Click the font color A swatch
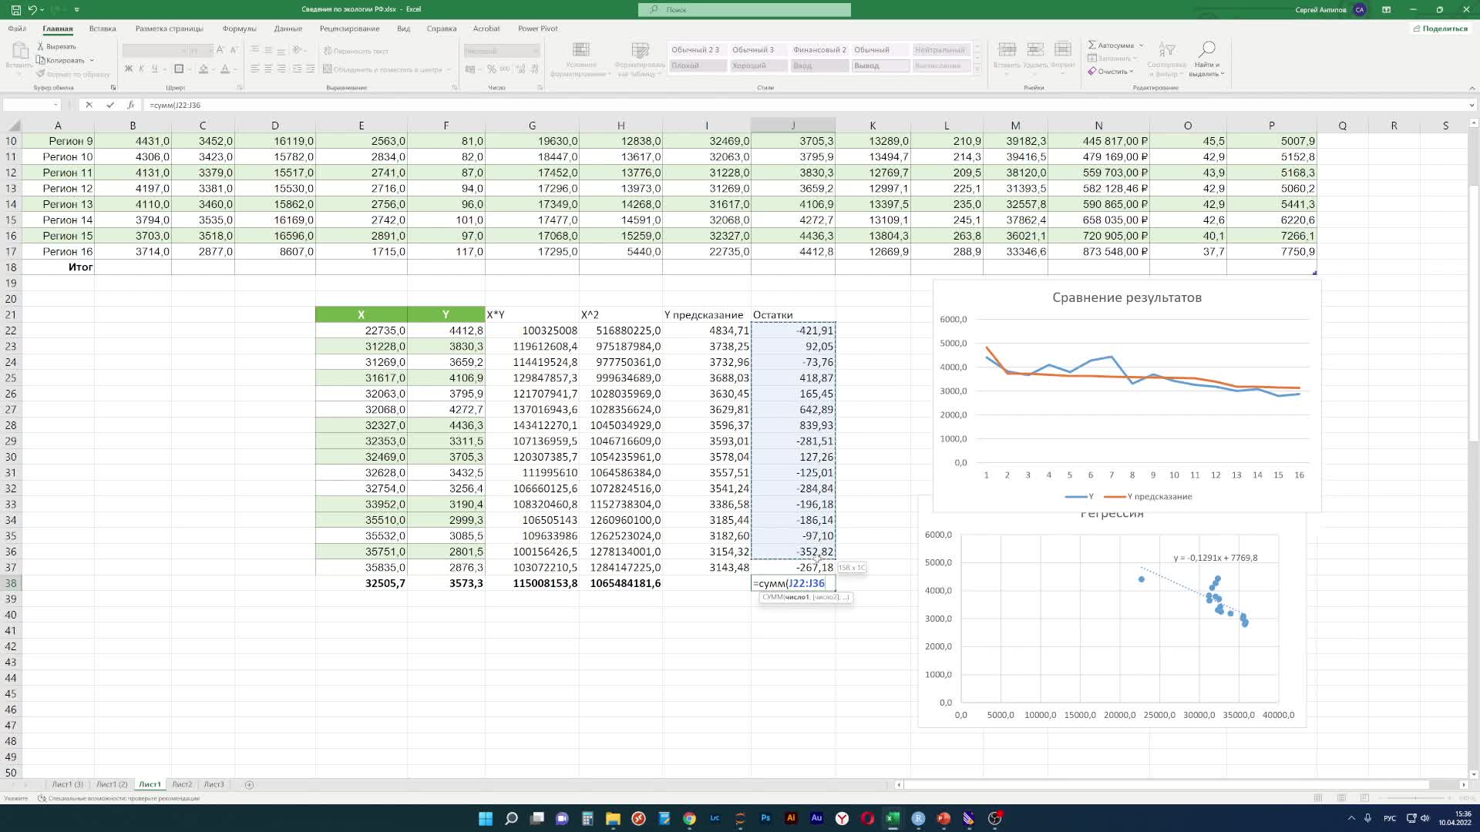This screenshot has width=1480, height=832. click(x=225, y=69)
